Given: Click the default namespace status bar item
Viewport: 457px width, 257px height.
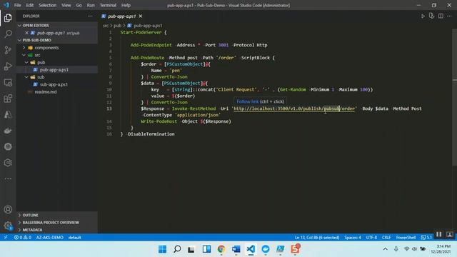Looking at the screenshot, I should (x=74, y=238).
